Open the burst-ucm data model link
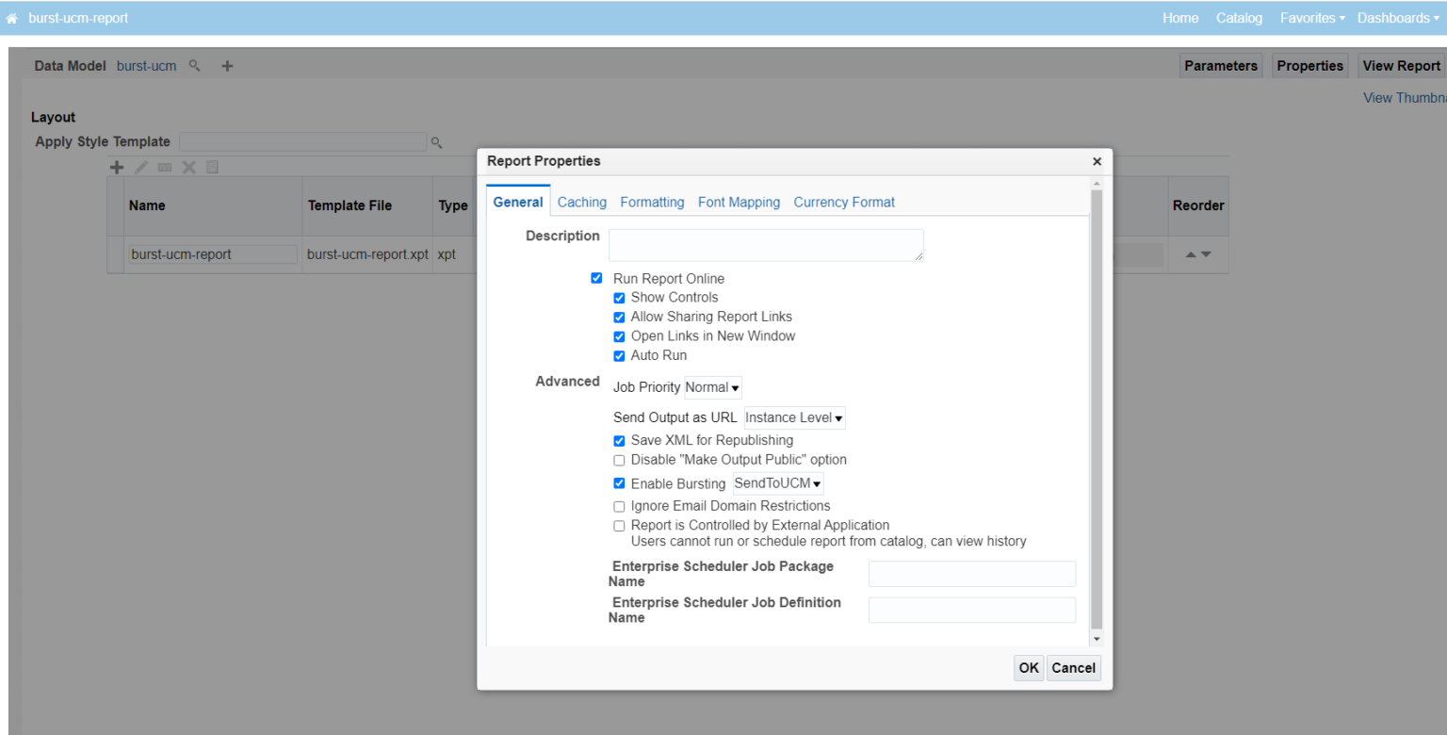This screenshot has height=735, width=1447. 146,65
